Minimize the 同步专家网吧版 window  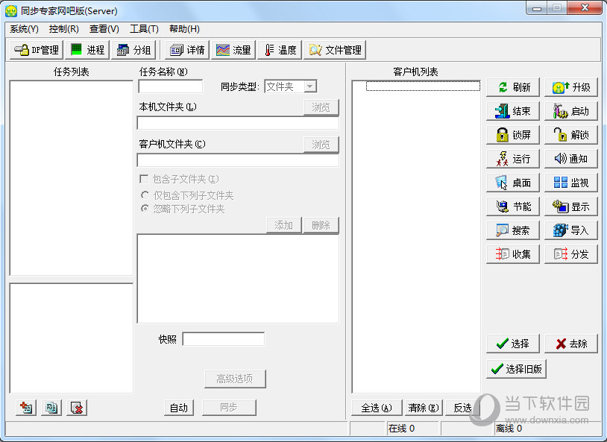[537, 8]
